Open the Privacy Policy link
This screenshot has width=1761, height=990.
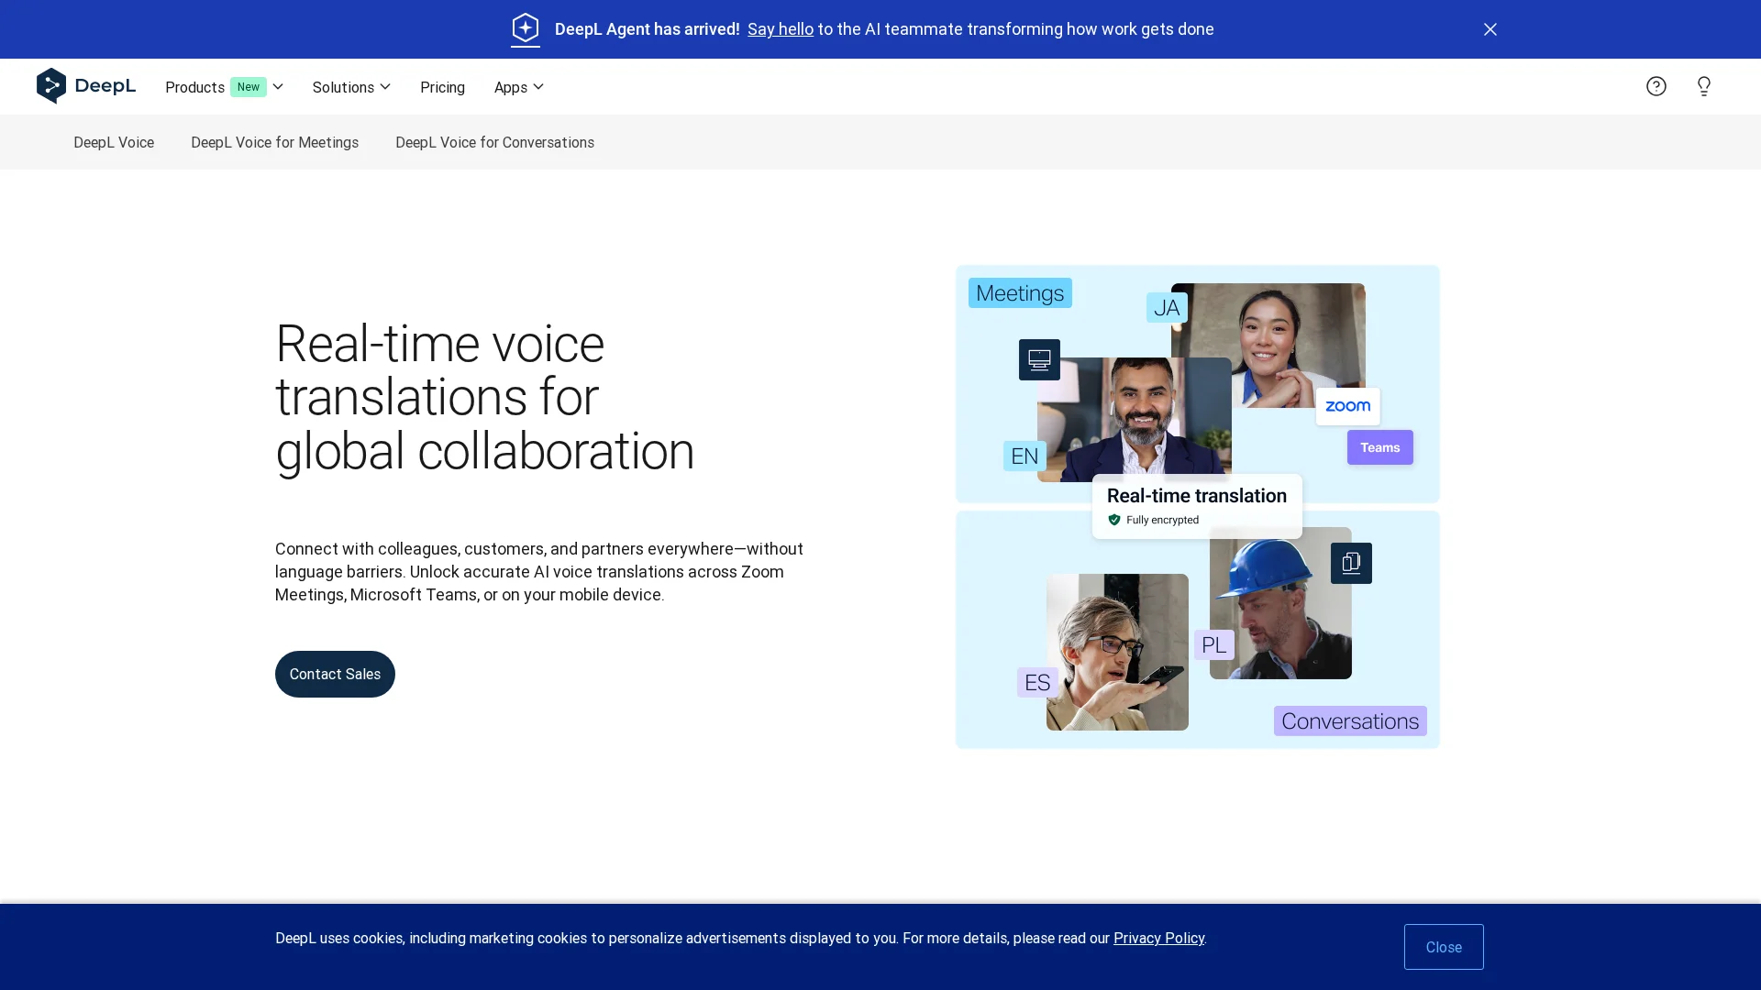point(1158,938)
